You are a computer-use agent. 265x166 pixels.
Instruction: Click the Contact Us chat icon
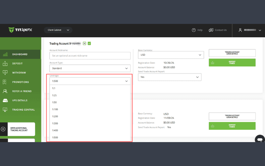point(211,30)
